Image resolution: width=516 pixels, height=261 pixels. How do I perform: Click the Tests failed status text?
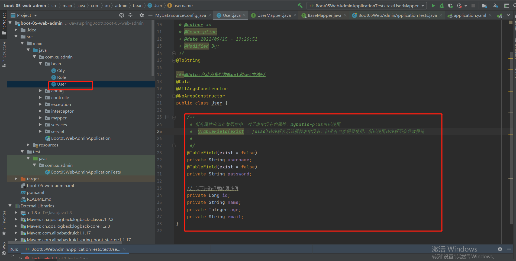59,258
